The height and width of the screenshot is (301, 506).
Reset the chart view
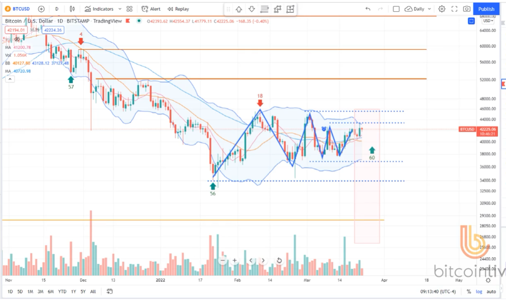pyautogui.click(x=279, y=260)
